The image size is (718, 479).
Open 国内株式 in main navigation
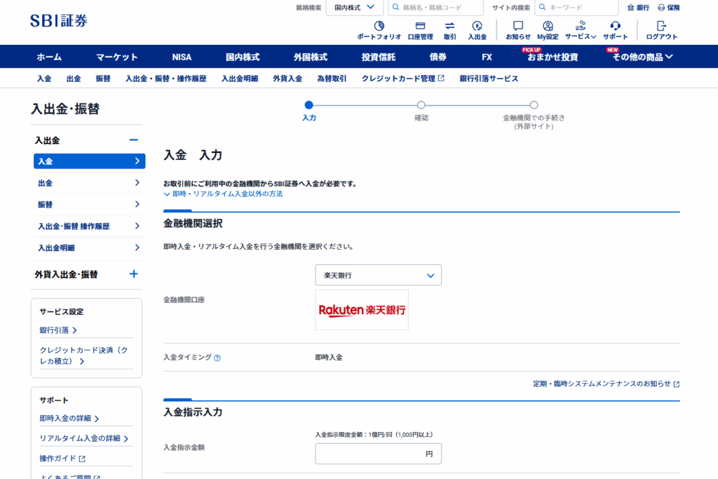point(243,57)
